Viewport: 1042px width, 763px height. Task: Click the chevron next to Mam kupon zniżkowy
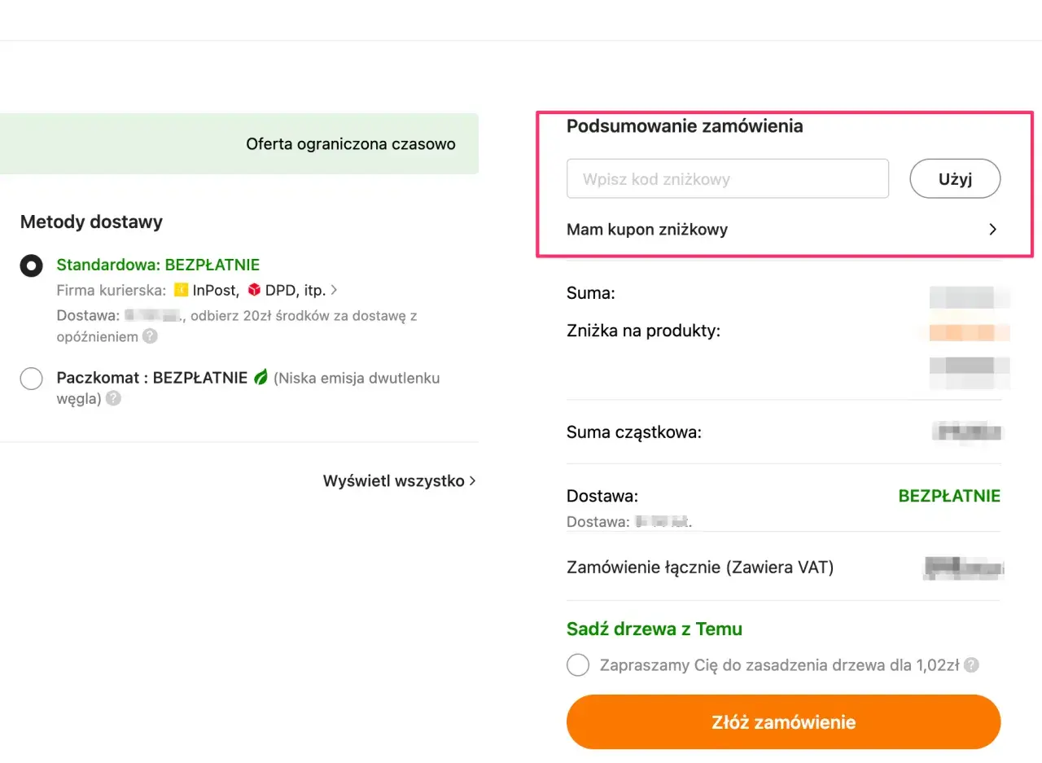point(992,230)
